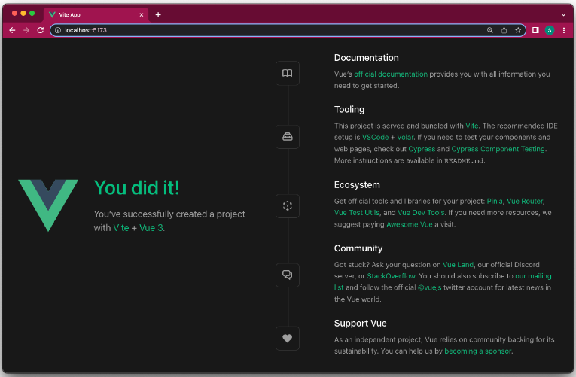Open the Cypress link
This screenshot has height=377, width=576.
(x=422, y=149)
